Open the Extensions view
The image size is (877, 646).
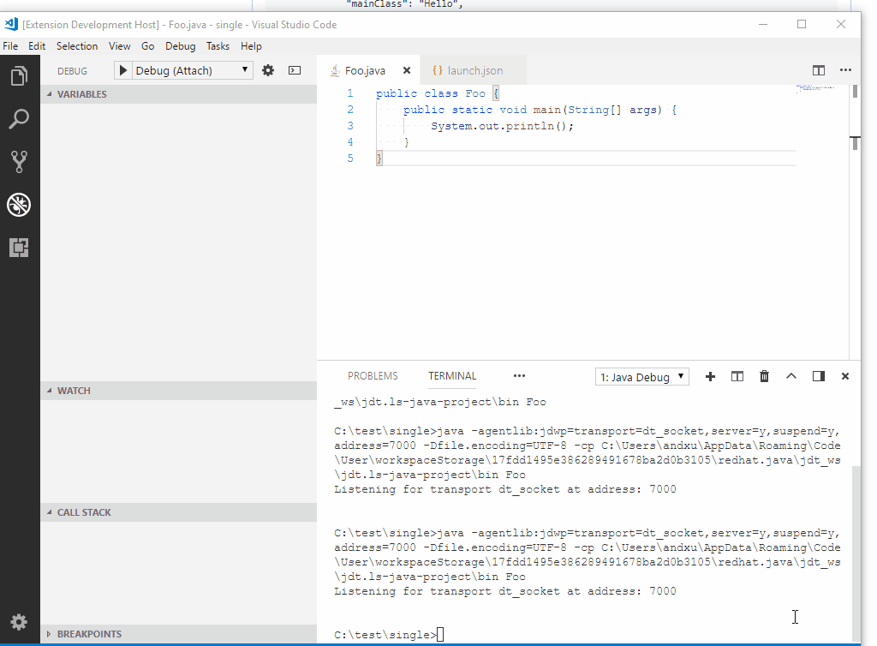point(19,248)
